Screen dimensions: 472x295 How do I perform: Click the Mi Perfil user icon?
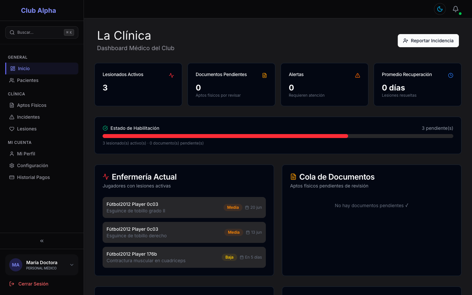pos(12,154)
